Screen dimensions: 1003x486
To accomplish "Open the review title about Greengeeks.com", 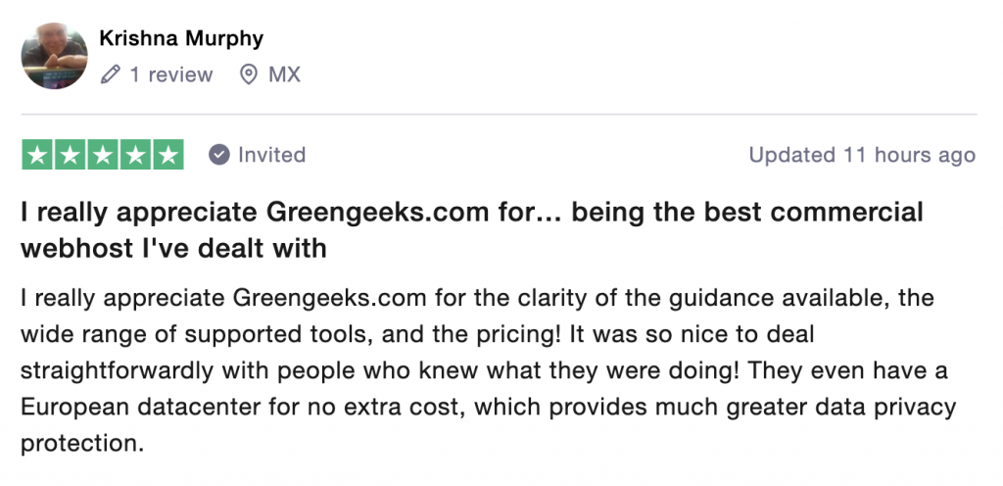I will tap(472, 212).
